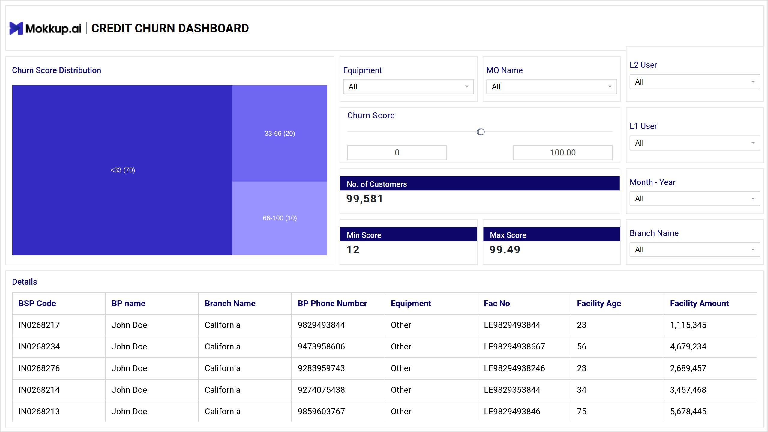Expand the L2 User dropdown
The height and width of the screenshot is (432, 768).
[x=695, y=82]
